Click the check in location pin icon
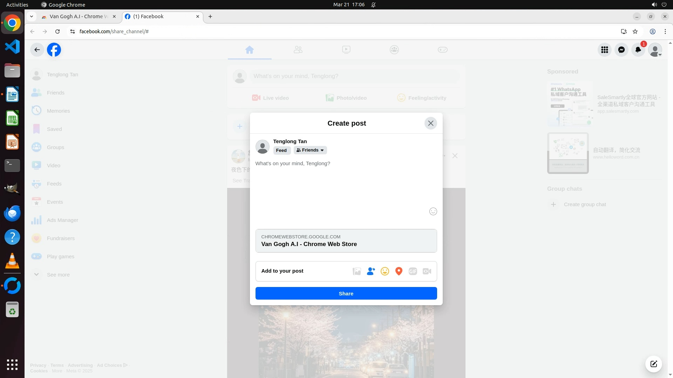 point(399,271)
